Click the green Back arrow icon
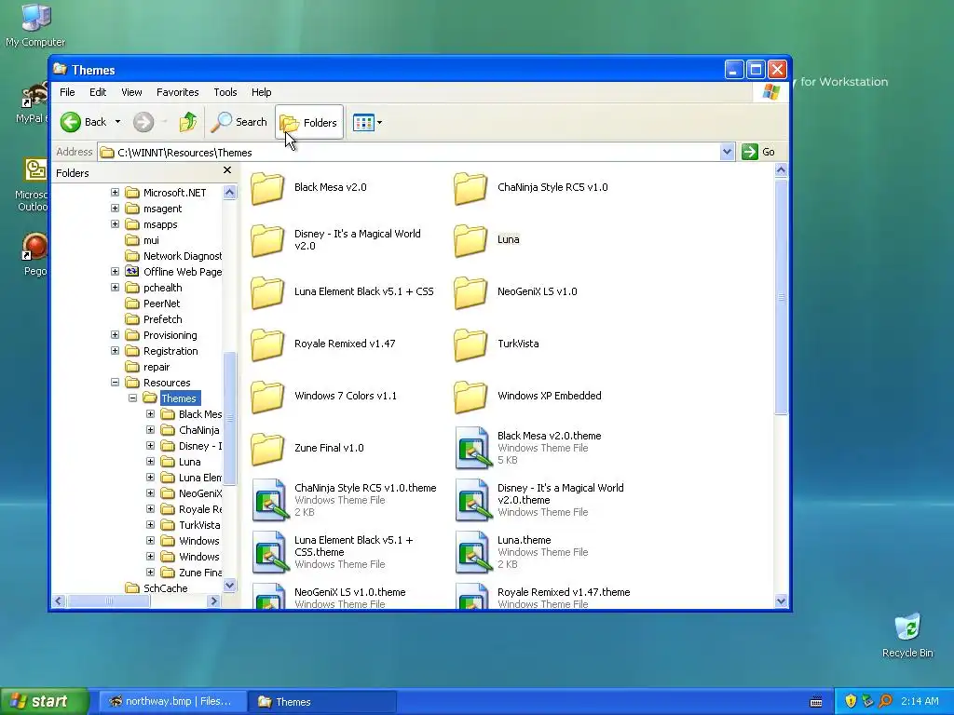Viewport: 954px width, 715px height. click(x=71, y=122)
